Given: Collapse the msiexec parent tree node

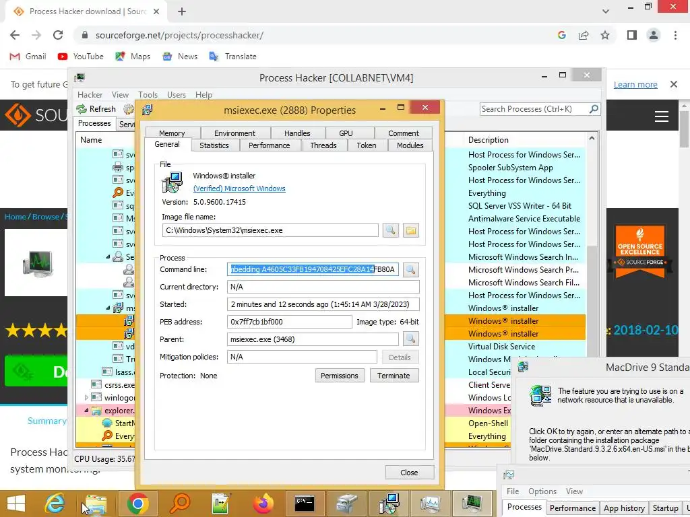Looking at the screenshot, I should coord(108,308).
